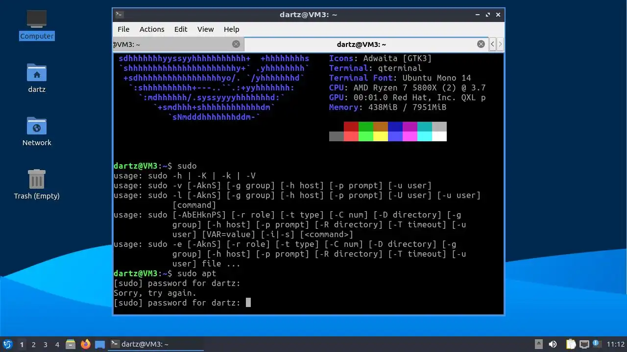Open the Help menu

coord(231,29)
